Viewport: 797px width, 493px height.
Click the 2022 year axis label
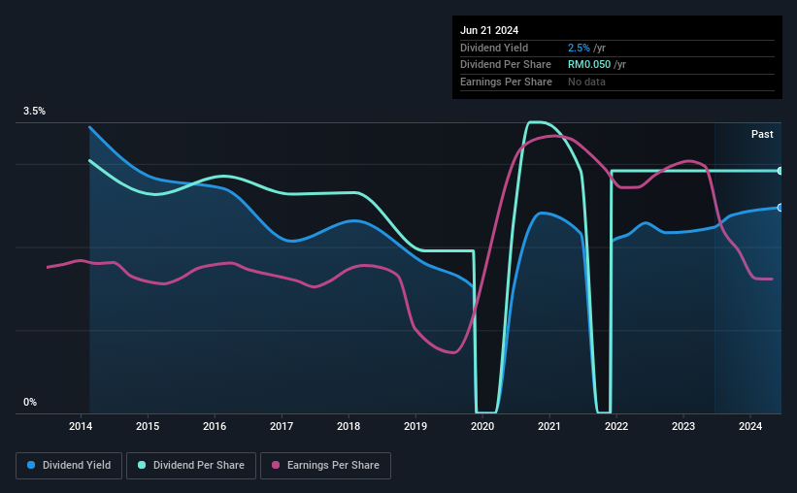pyautogui.click(x=616, y=426)
